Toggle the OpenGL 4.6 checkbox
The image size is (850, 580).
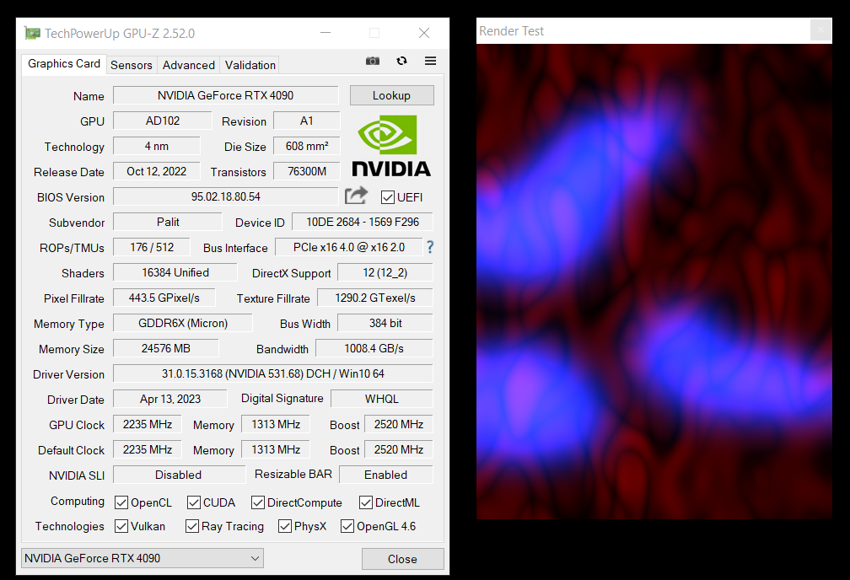(x=347, y=526)
